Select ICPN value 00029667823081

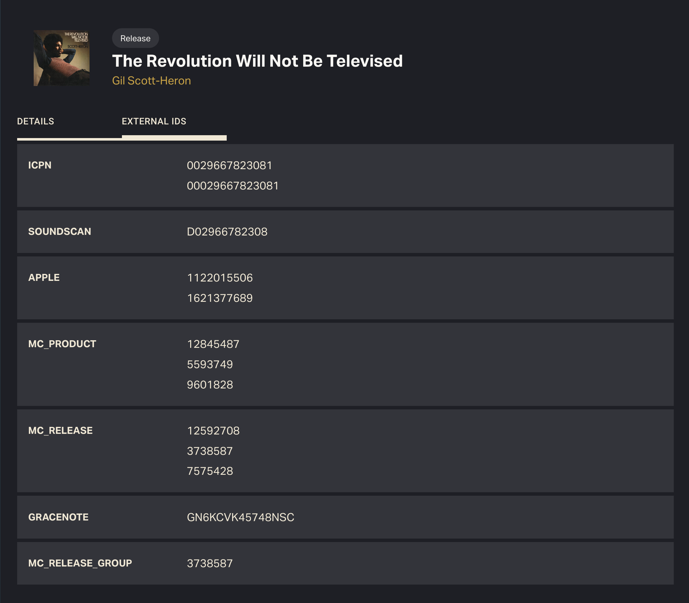click(x=233, y=186)
